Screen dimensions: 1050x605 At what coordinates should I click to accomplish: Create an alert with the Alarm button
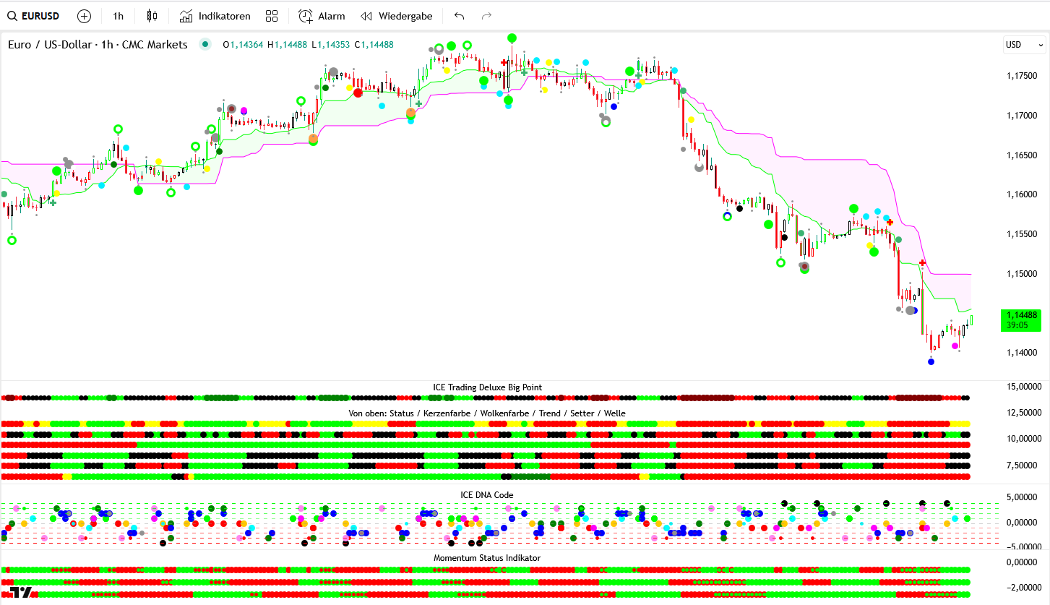[x=322, y=16]
